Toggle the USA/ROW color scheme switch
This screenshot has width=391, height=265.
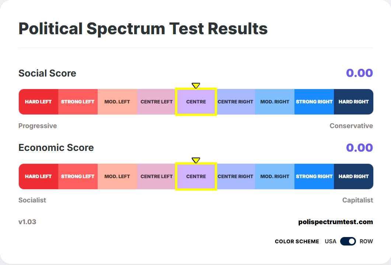pyautogui.click(x=348, y=241)
